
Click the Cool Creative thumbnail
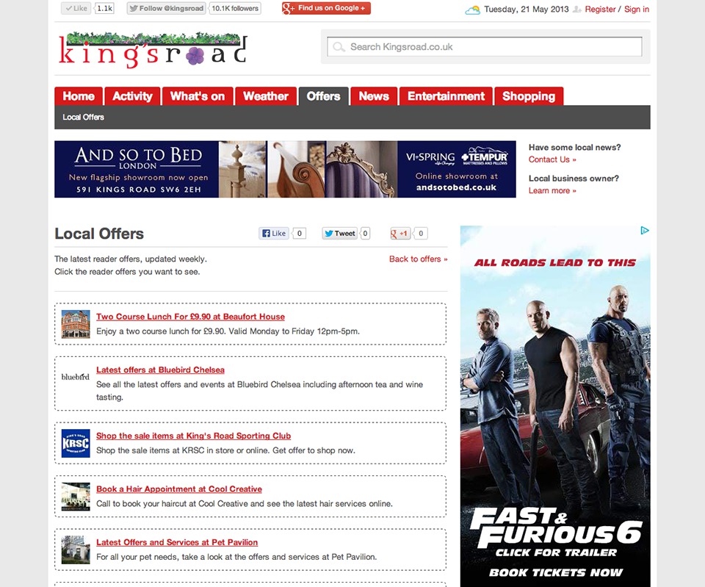tap(76, 497)
